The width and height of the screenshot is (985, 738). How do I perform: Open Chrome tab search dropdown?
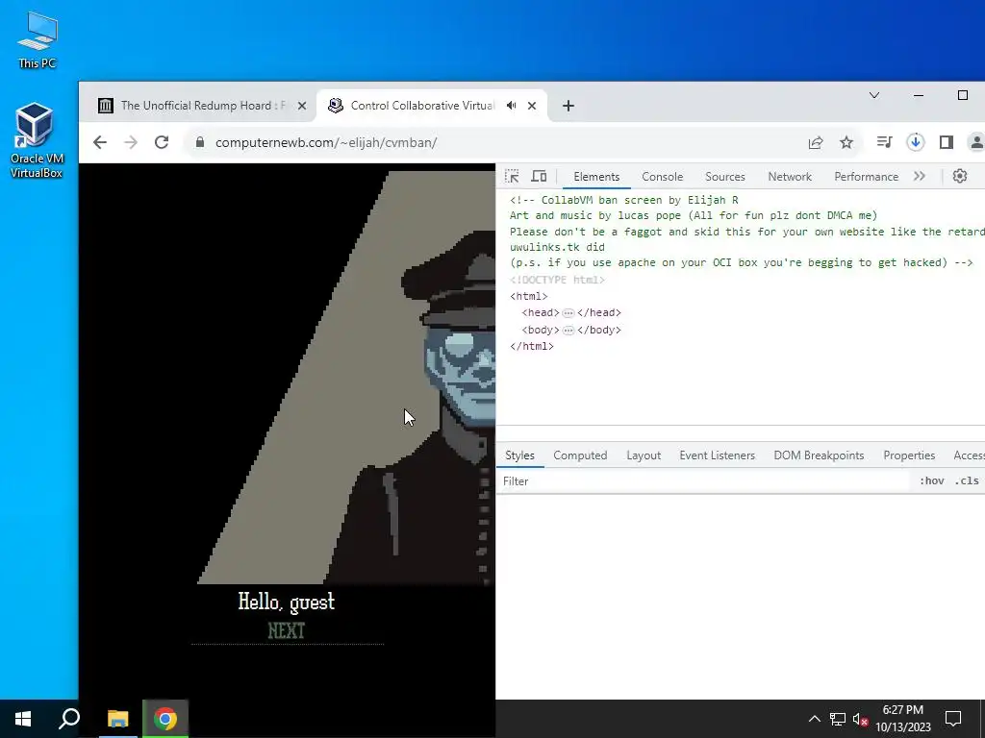click(x=873, y=95)
